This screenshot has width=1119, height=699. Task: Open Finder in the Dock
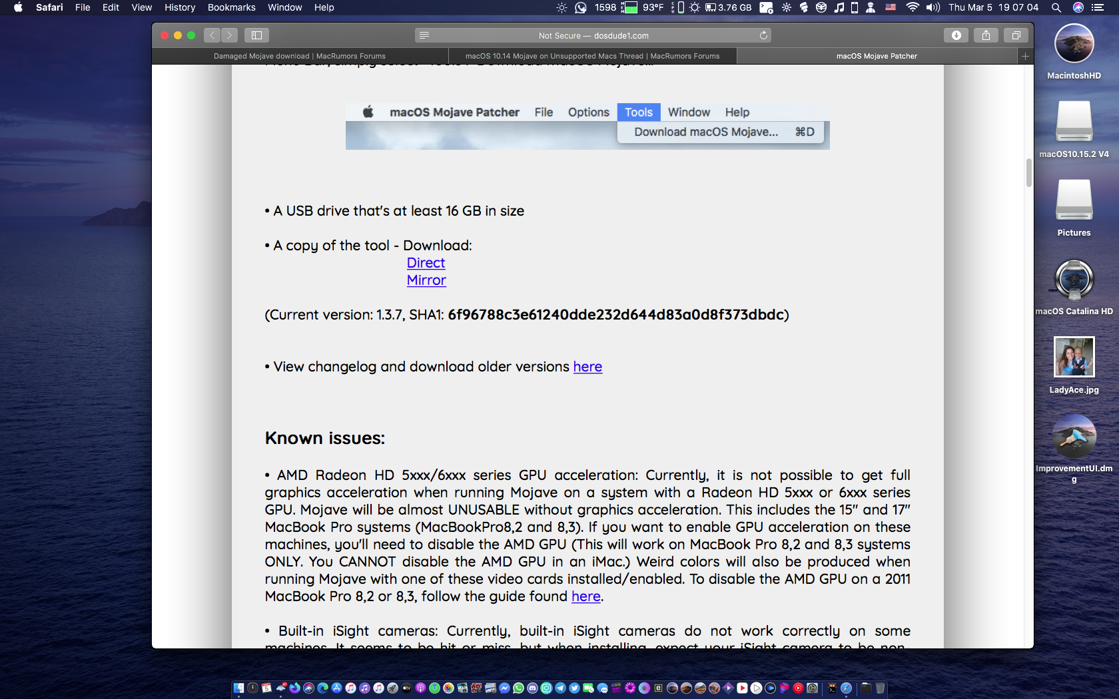[x=238, y=688]
